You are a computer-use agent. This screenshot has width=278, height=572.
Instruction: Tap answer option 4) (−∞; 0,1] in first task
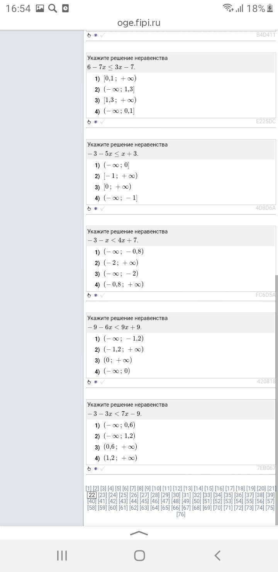(119, 111)
